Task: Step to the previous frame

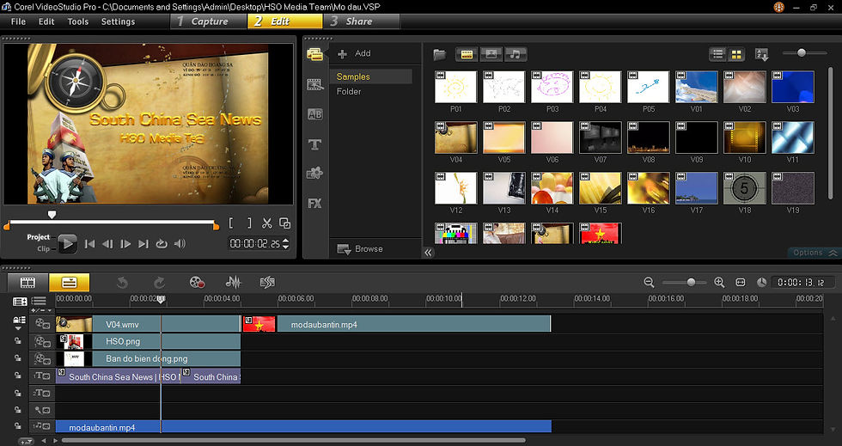Action: click(107, 244)
